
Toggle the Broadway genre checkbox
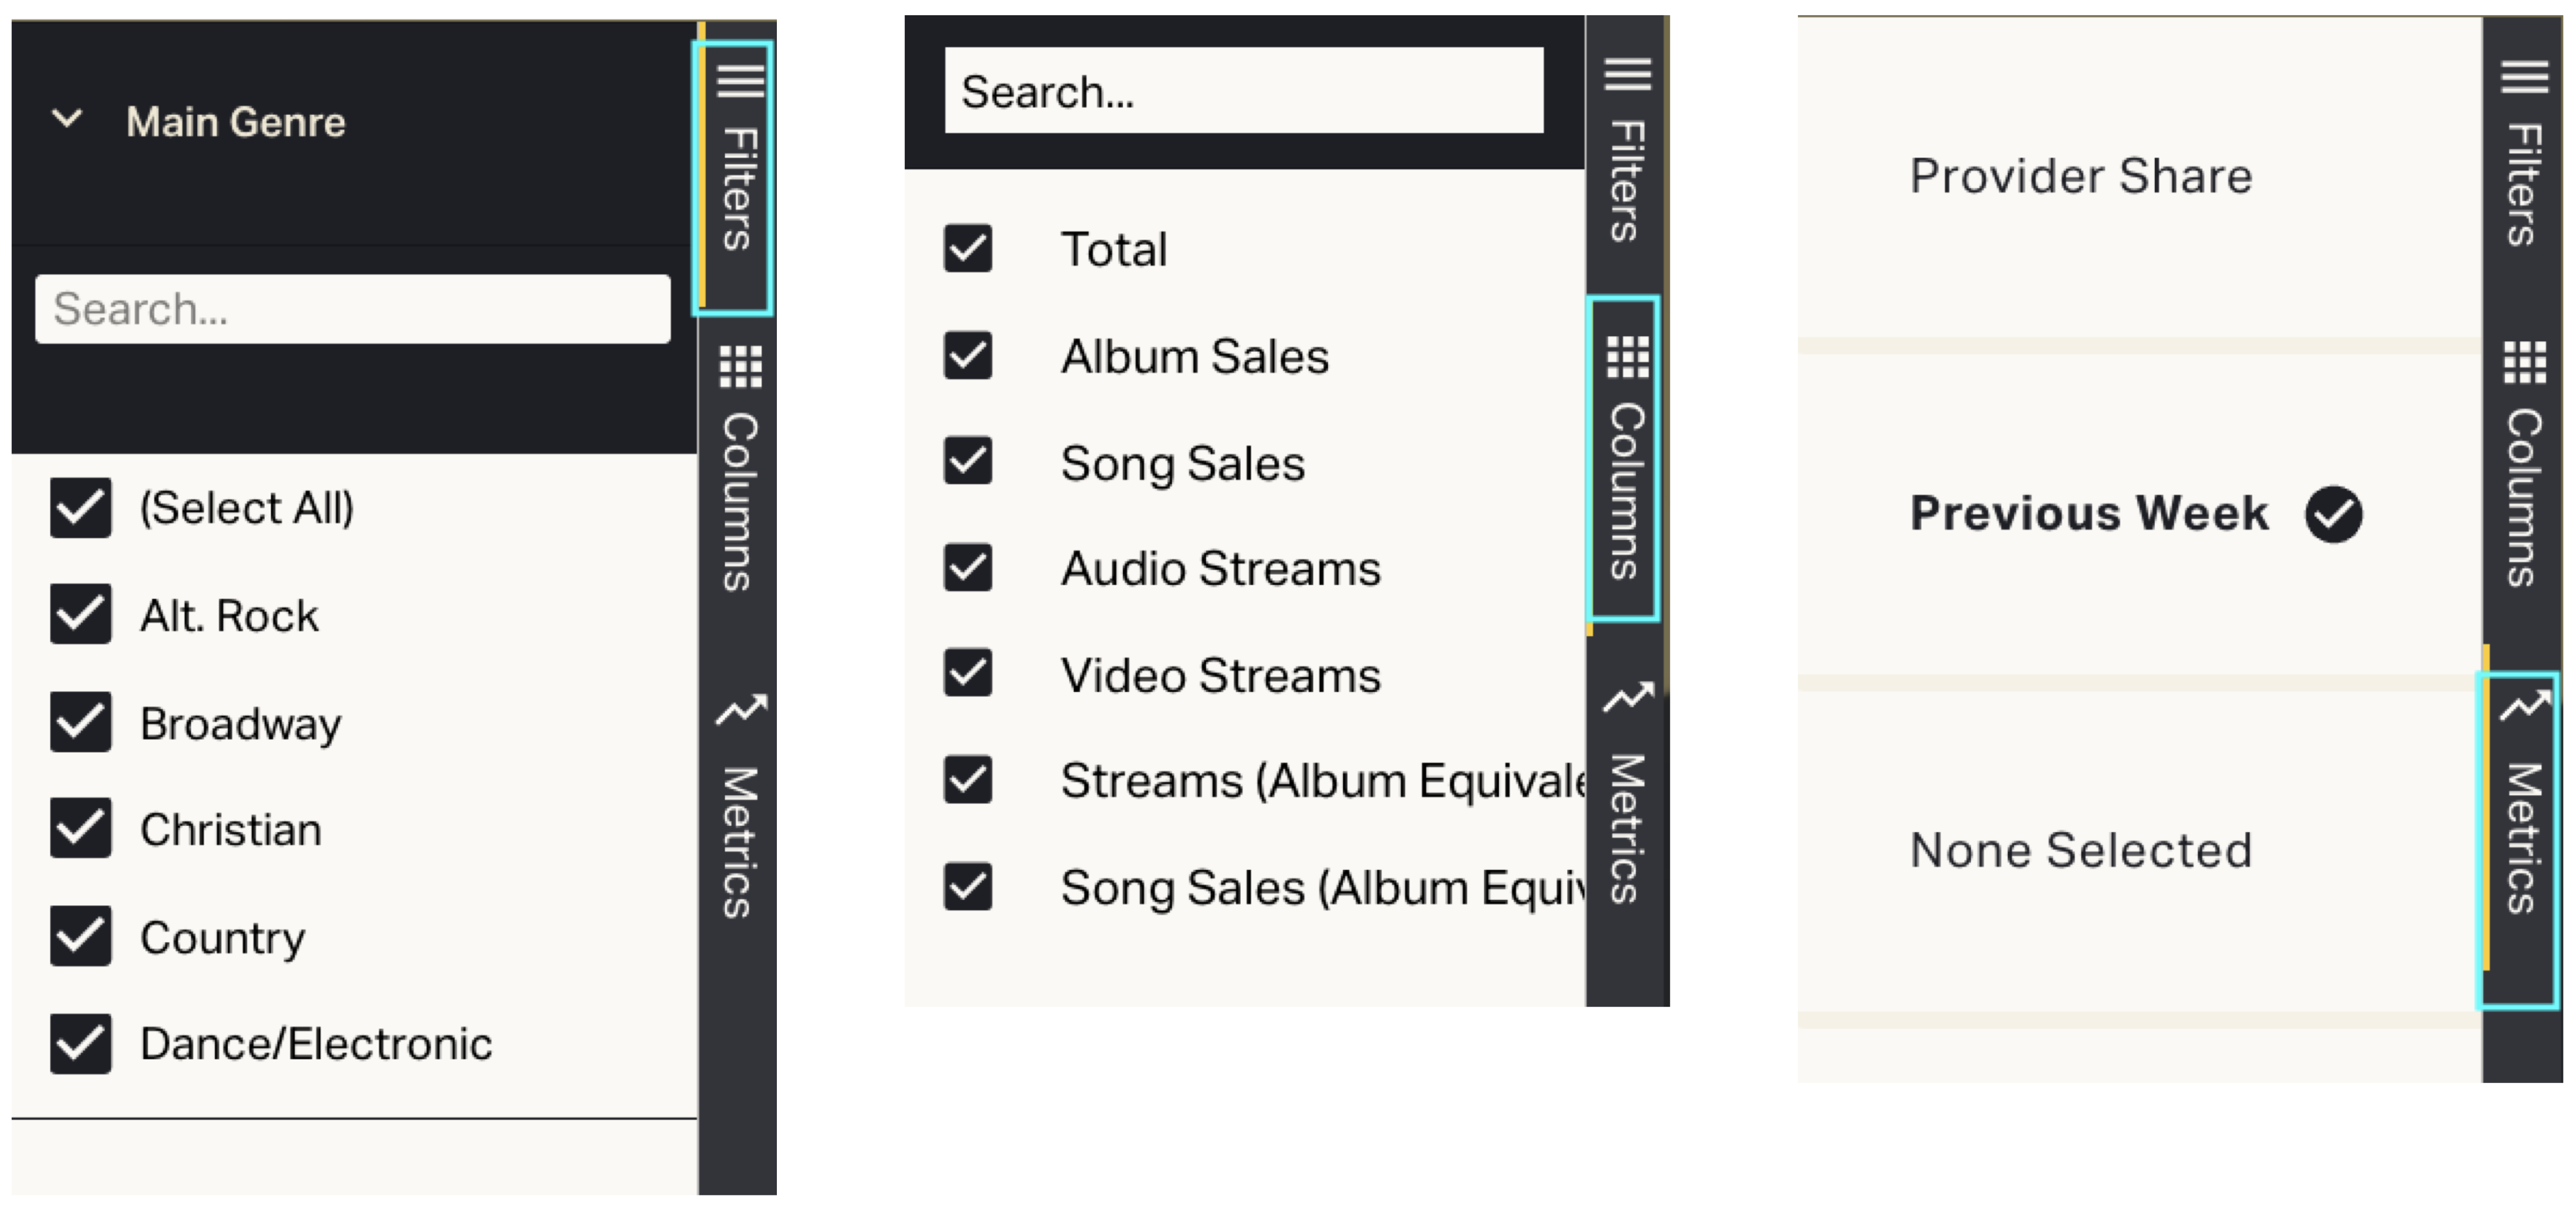pos(81,722)
